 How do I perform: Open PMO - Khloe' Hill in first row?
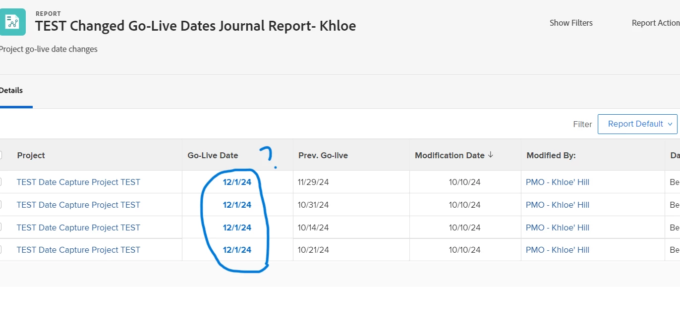point(558,182)
